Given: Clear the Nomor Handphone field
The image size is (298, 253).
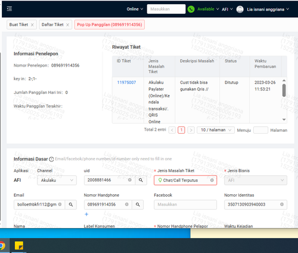Looking at the screenshot, I should 127,204.
